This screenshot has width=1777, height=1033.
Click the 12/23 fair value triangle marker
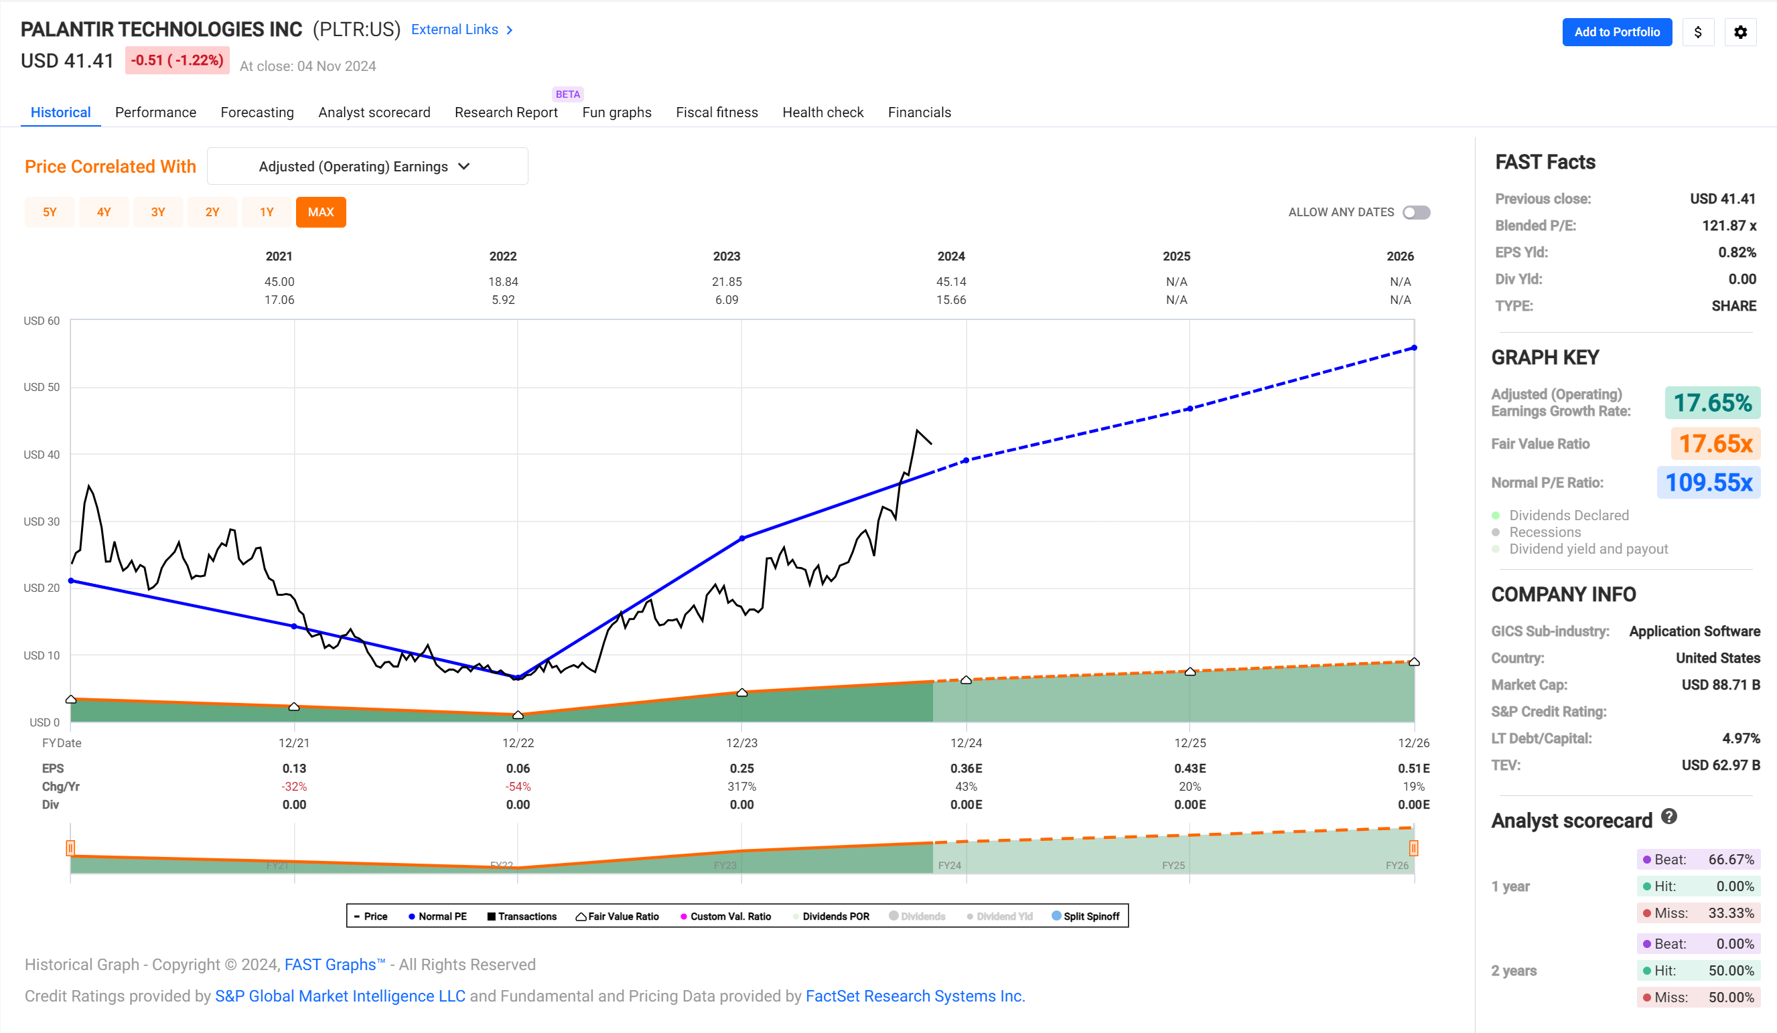742,693
